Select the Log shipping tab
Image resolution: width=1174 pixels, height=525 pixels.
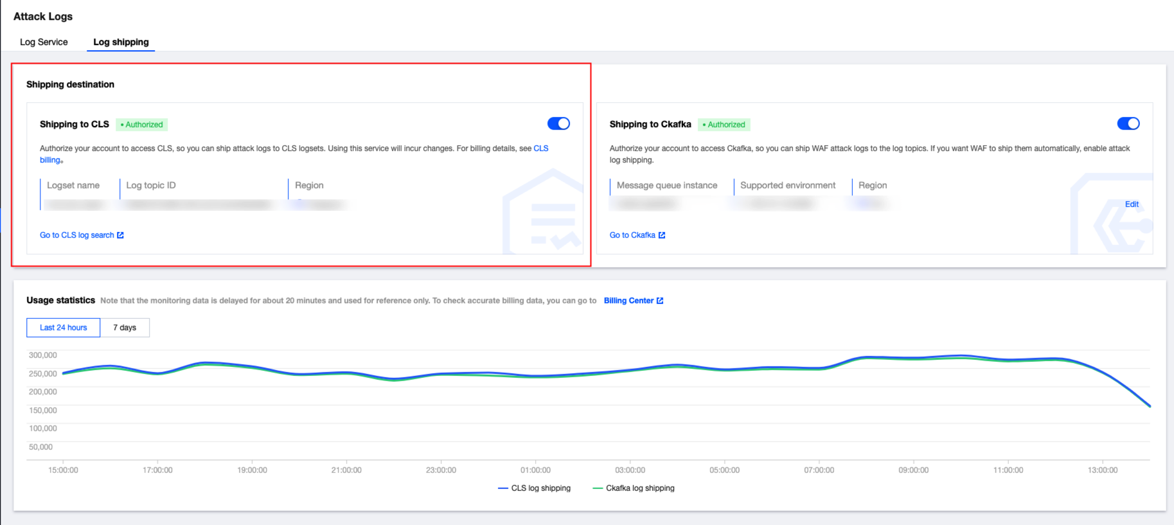[121, 42]
